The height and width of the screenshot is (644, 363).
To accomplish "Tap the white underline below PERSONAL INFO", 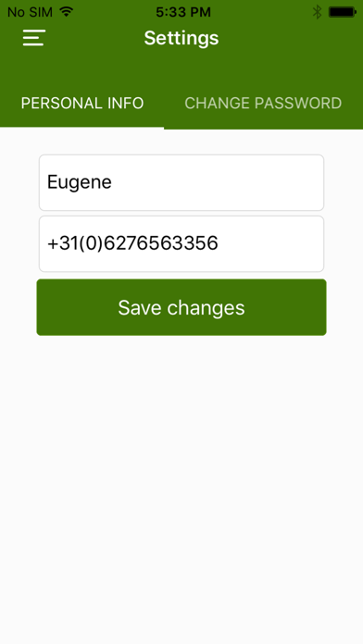I will coord(81,128).
